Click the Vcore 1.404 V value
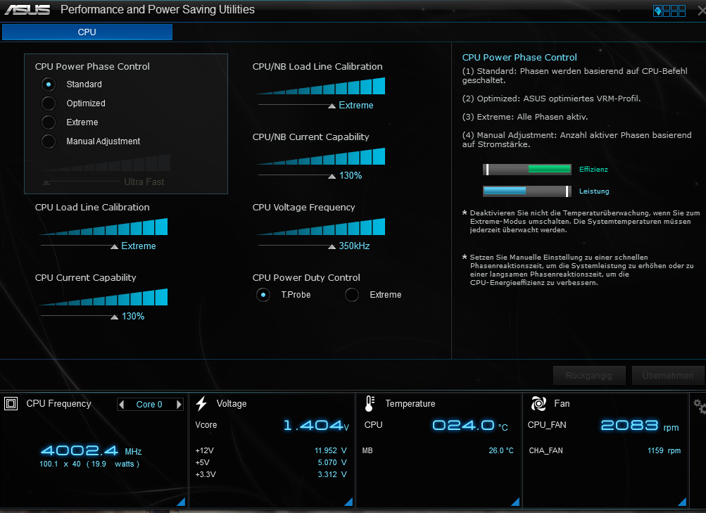The image size is (706, 513). [316, 425]
